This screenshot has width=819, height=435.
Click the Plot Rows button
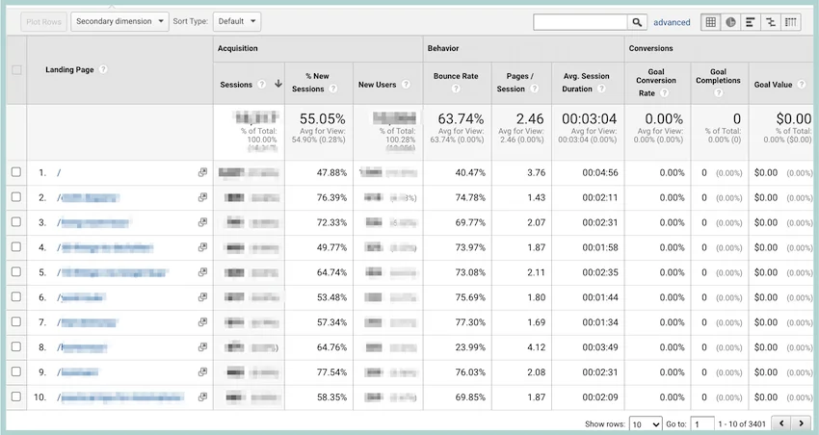(x=44, y=22)
